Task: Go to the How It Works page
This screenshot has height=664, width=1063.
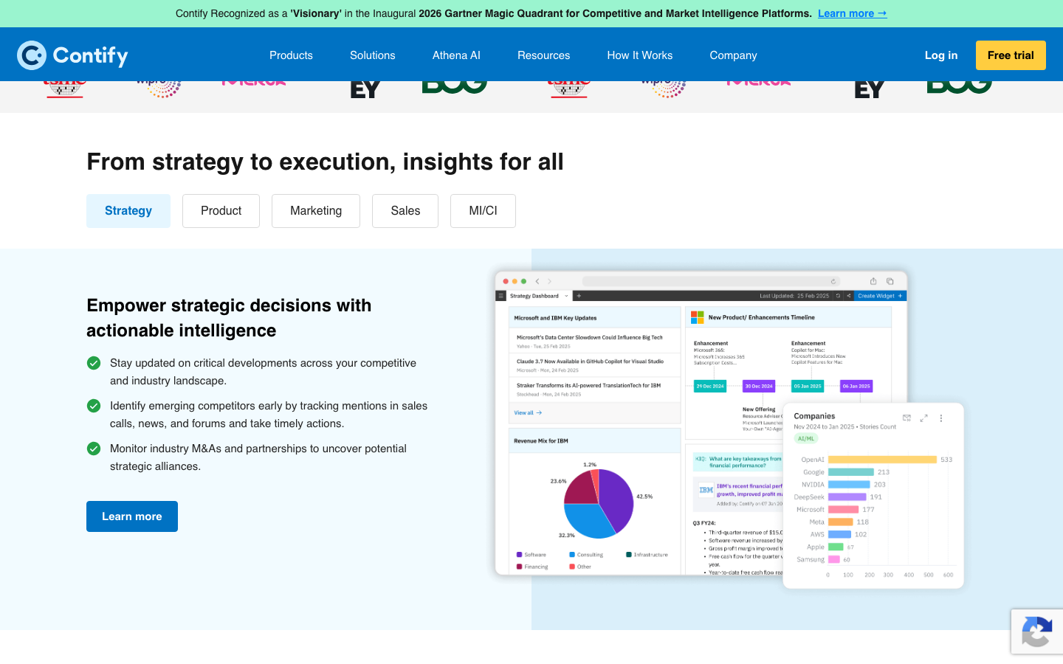Action: tap(639, 55)
